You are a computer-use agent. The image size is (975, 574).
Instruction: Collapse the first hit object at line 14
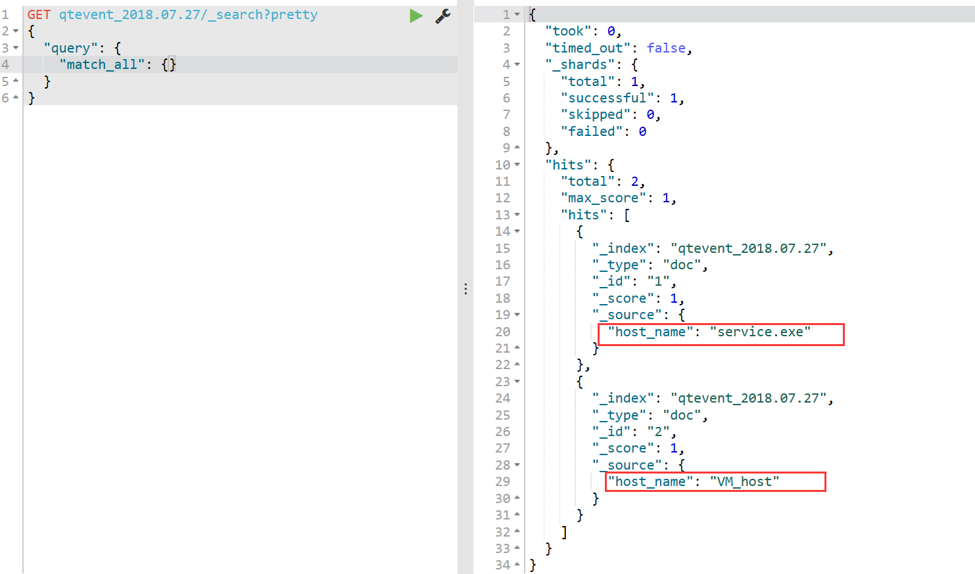pyautogui.click(x=517, y=231)
